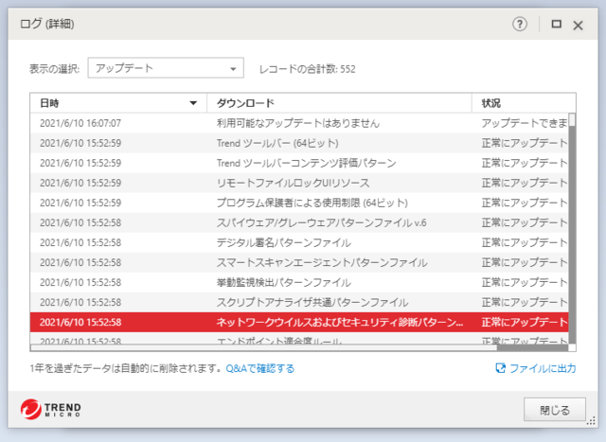Select the Trend ツールバー (64ビット) row
606x442 pixels.
299,143
